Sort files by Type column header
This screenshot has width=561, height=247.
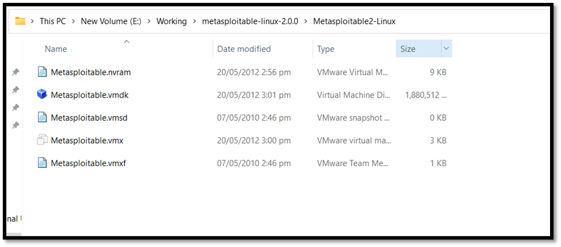coord(326,49)
